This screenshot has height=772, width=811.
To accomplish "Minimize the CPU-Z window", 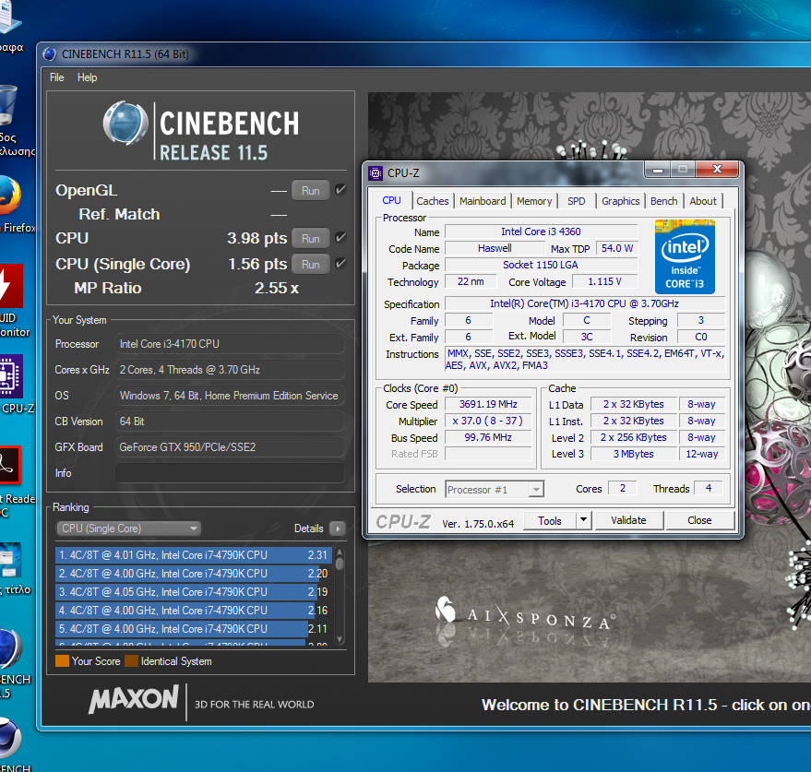I will click(x=658, y=169).
